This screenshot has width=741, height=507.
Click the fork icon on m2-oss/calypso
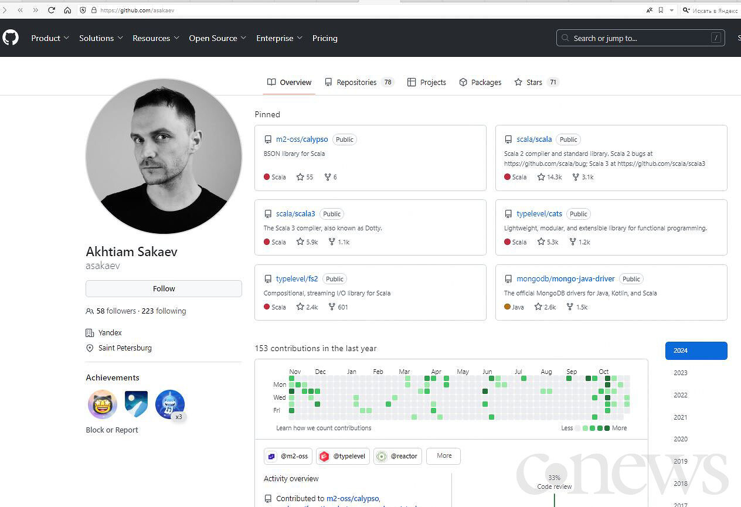coord(328,177)
